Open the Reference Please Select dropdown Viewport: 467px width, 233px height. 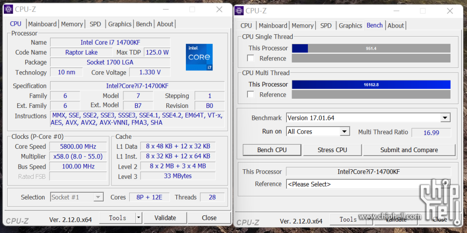[445, 184]
